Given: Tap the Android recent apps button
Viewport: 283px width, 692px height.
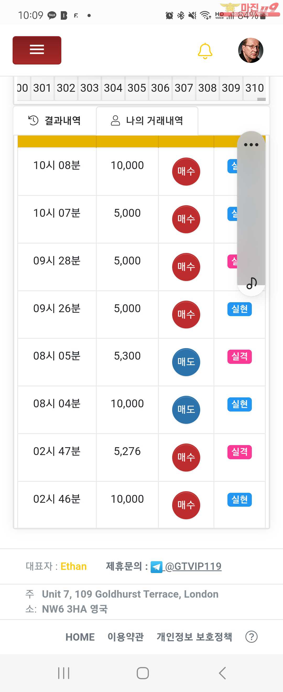Looking at the screenshot, I should point(64,673).
